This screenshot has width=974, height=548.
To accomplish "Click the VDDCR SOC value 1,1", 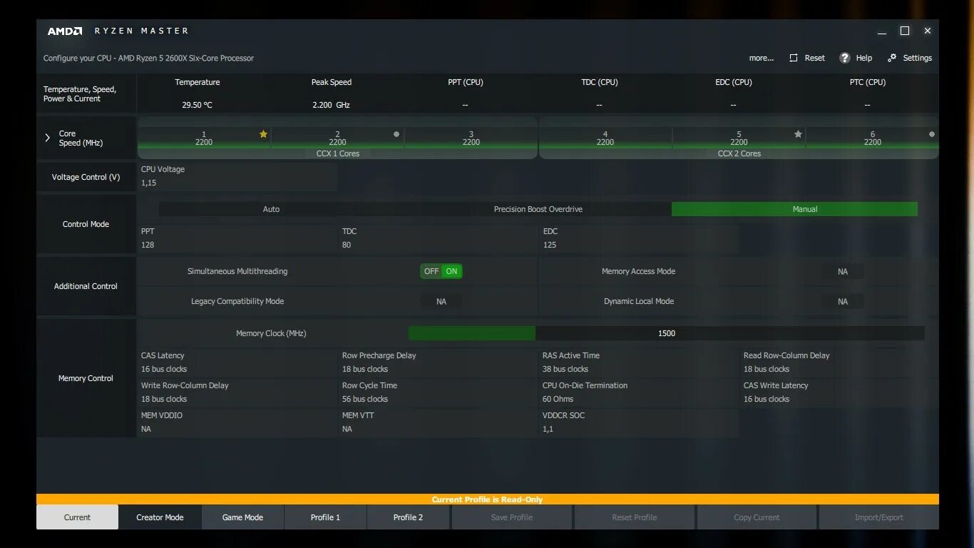I will click(548, 429).
